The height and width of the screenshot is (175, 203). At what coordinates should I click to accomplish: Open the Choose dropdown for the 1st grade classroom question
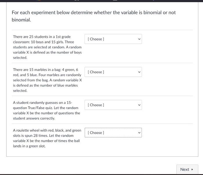(x=113, y=39)
